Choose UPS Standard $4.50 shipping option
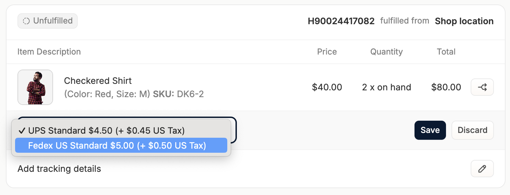This screenshot has width=510, height=195. (121, 131)
